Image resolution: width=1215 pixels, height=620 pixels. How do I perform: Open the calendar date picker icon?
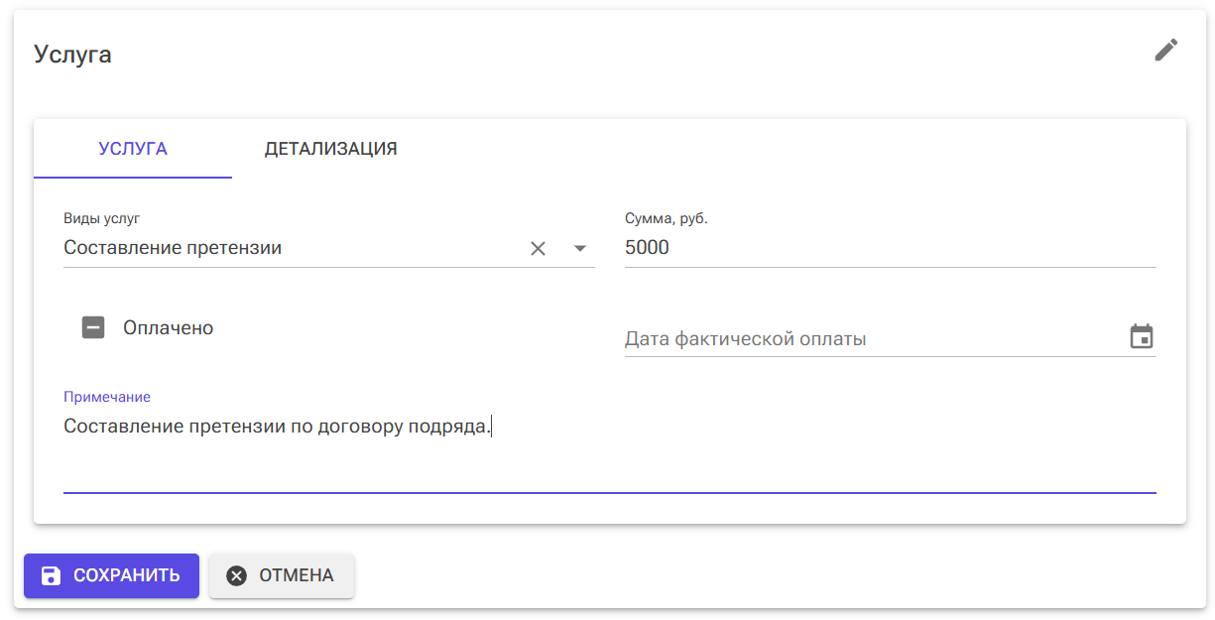pyautogui.click(x=1142, y=337)
